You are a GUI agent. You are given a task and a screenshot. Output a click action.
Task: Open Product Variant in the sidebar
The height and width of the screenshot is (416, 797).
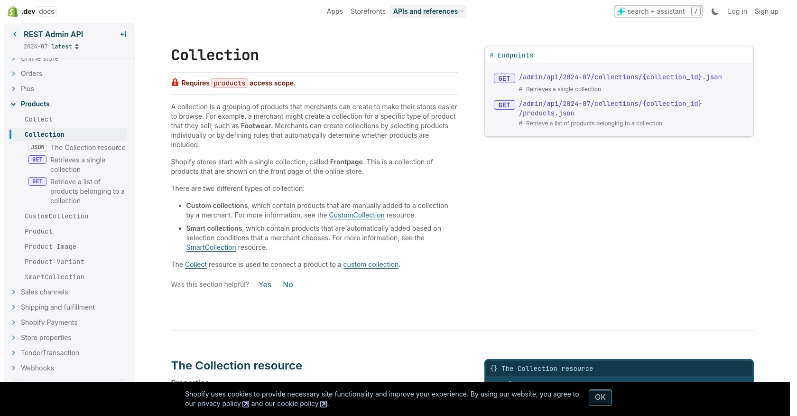tap(55, 262)
